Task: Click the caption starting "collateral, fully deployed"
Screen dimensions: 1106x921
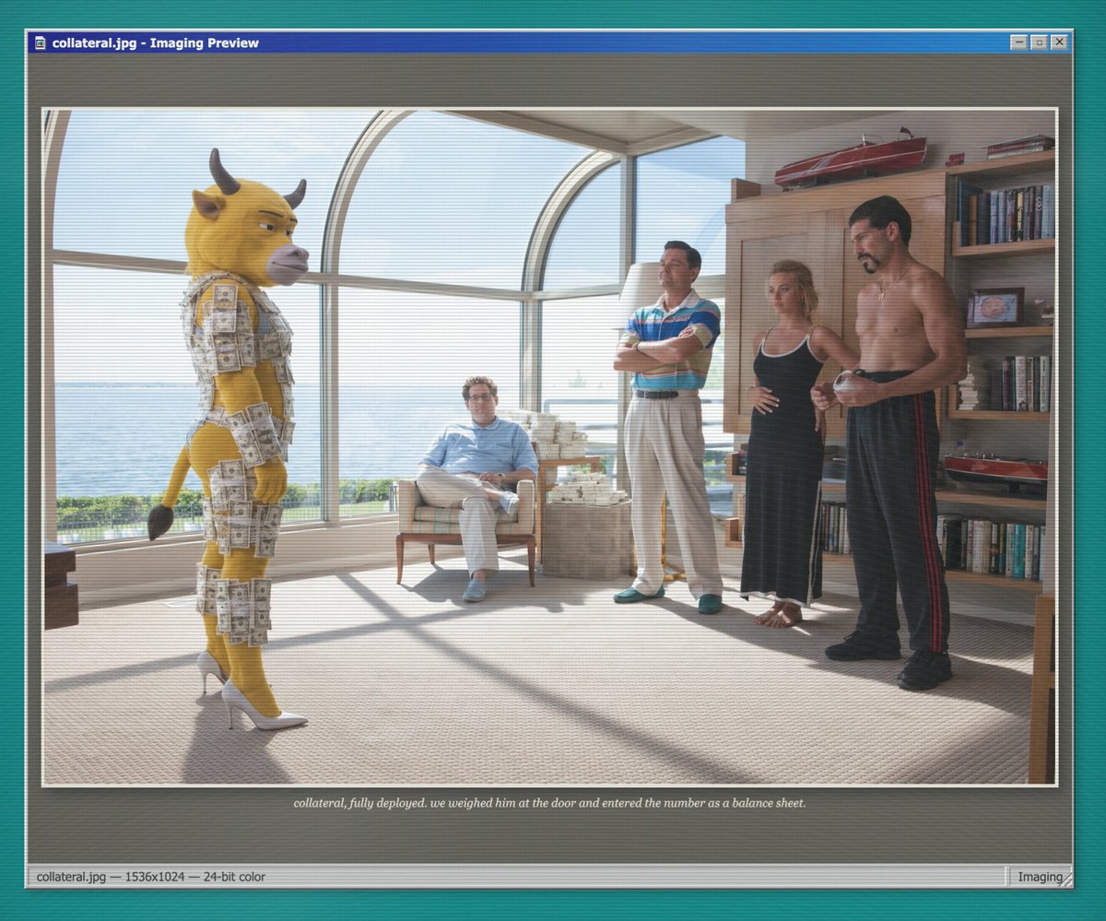Action: pyautogui.click(x=550, y=803)
